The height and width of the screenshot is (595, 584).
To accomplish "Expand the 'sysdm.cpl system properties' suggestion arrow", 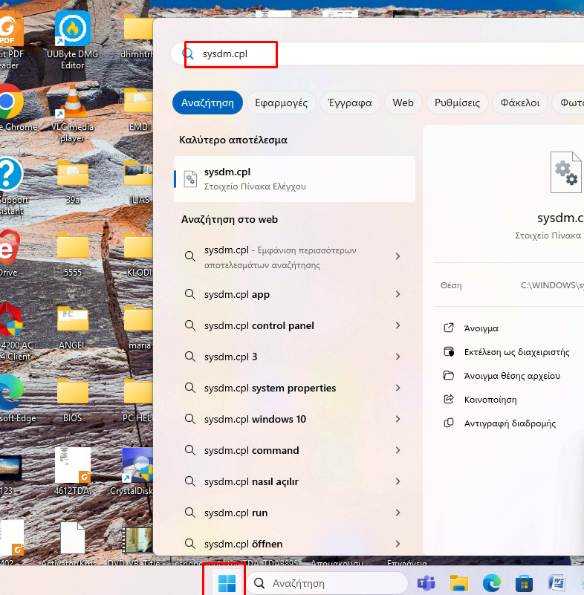I will (x=398, y=388).
